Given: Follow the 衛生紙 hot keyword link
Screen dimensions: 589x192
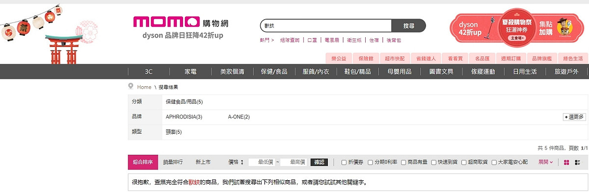Looking at the screenshot, I should coord(354,40).
